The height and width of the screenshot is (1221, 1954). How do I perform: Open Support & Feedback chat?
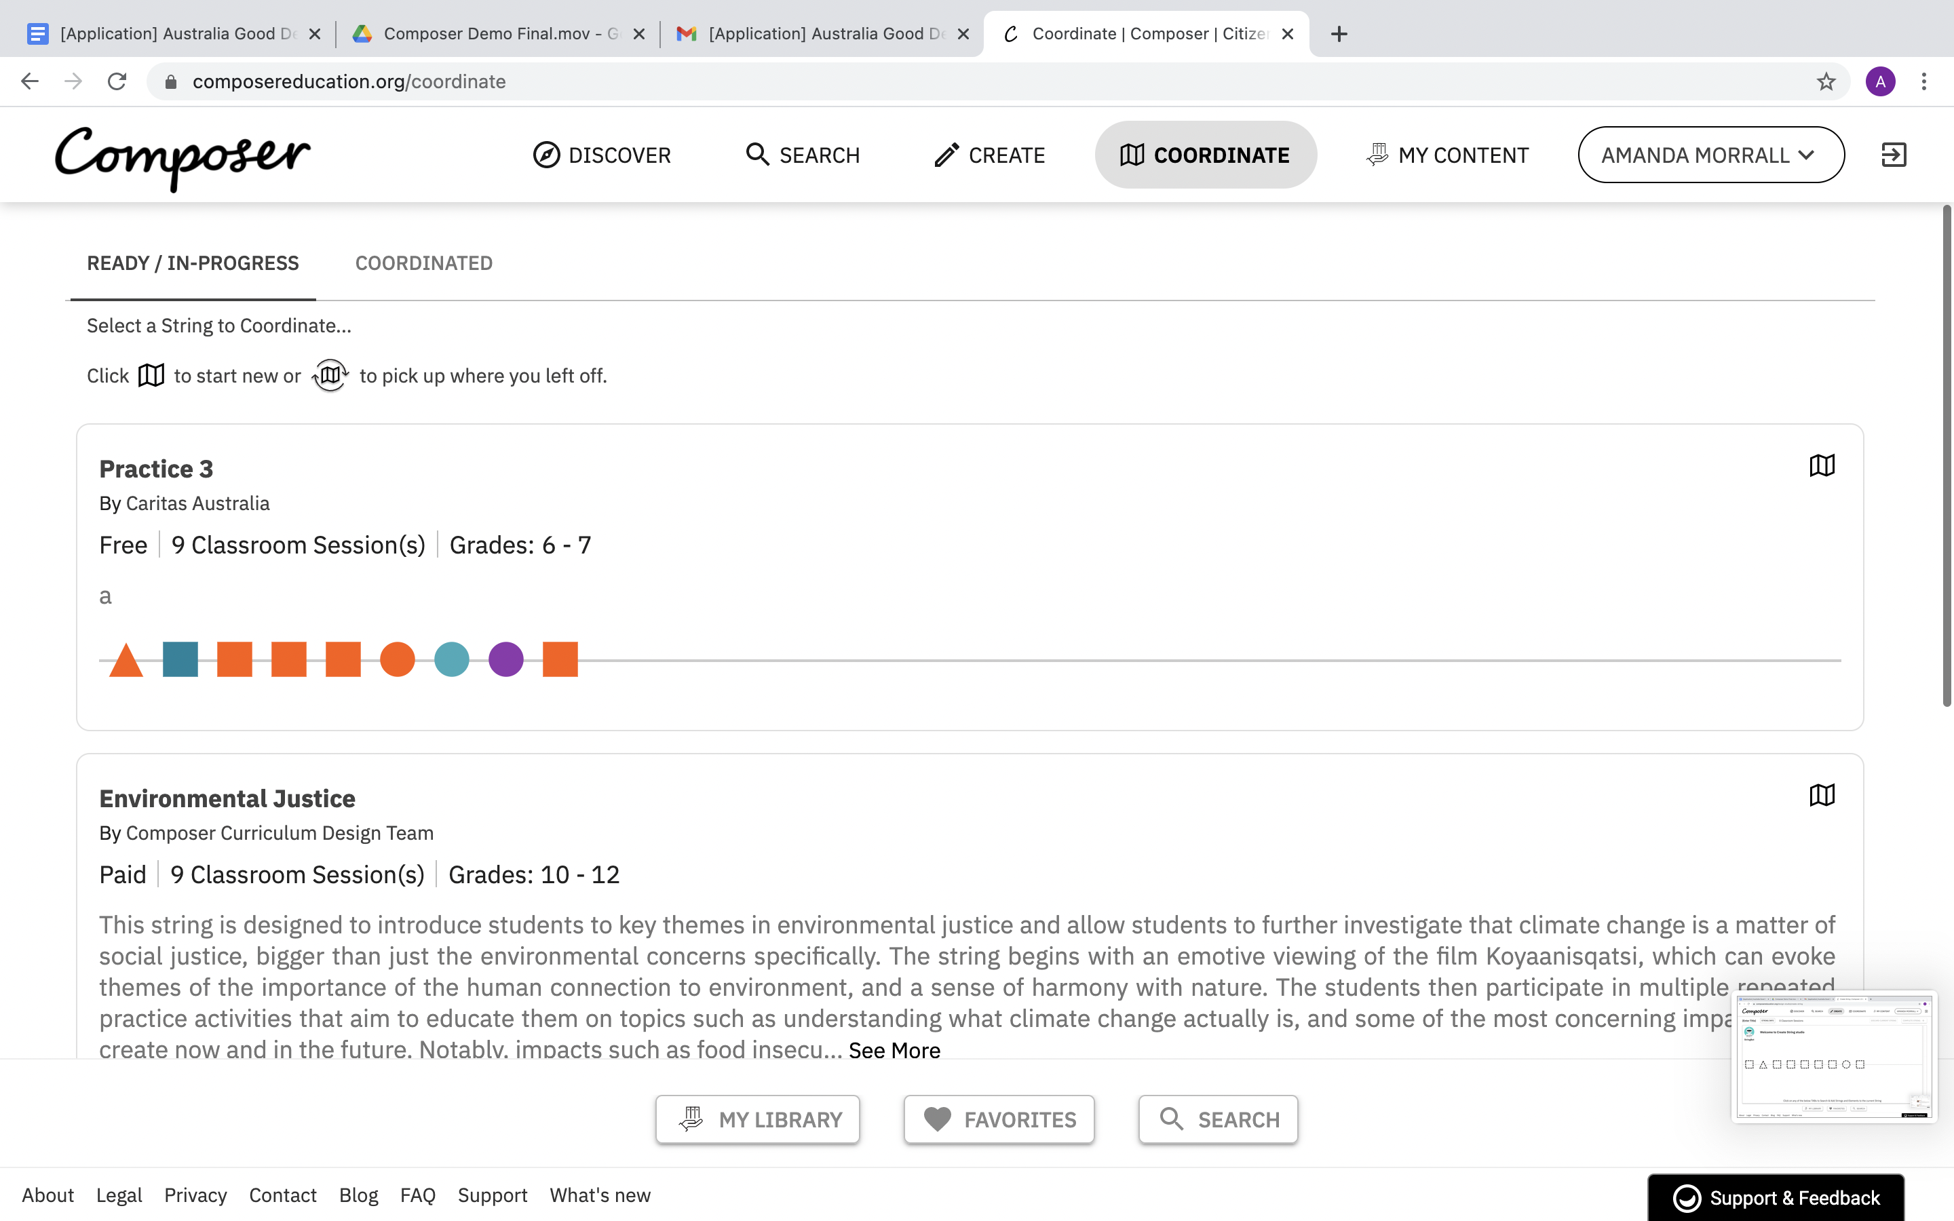1776,1197
